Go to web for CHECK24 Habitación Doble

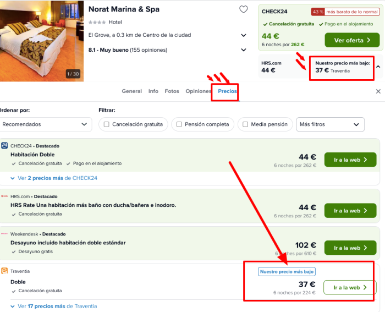pyautogui.click(x=350, y=160)
